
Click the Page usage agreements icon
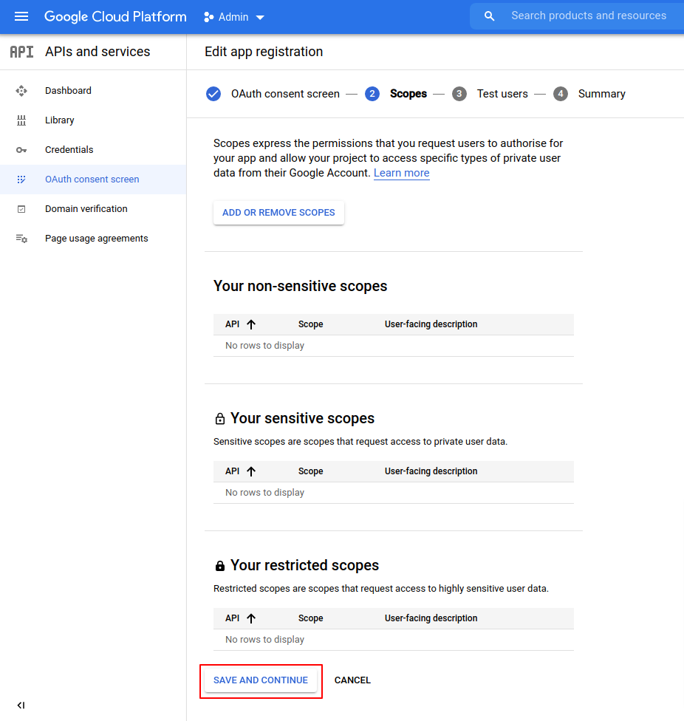click(x=21, y=239)
